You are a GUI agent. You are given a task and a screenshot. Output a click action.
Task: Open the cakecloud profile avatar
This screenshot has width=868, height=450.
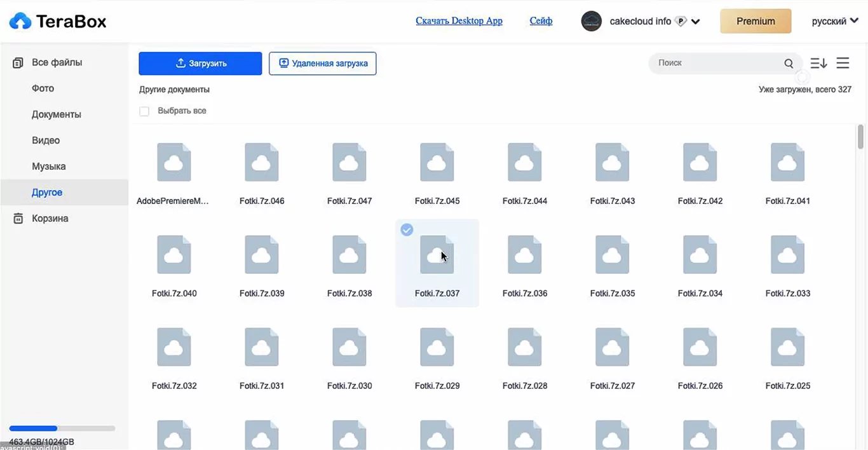(591, 21)
